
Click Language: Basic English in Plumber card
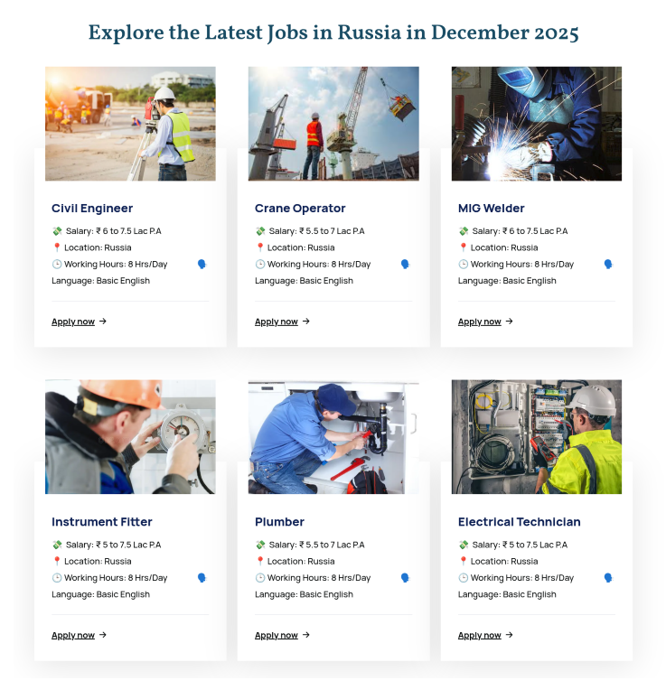pos(305,594)
